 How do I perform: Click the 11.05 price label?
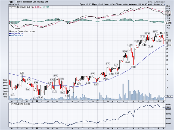(128, 62)
